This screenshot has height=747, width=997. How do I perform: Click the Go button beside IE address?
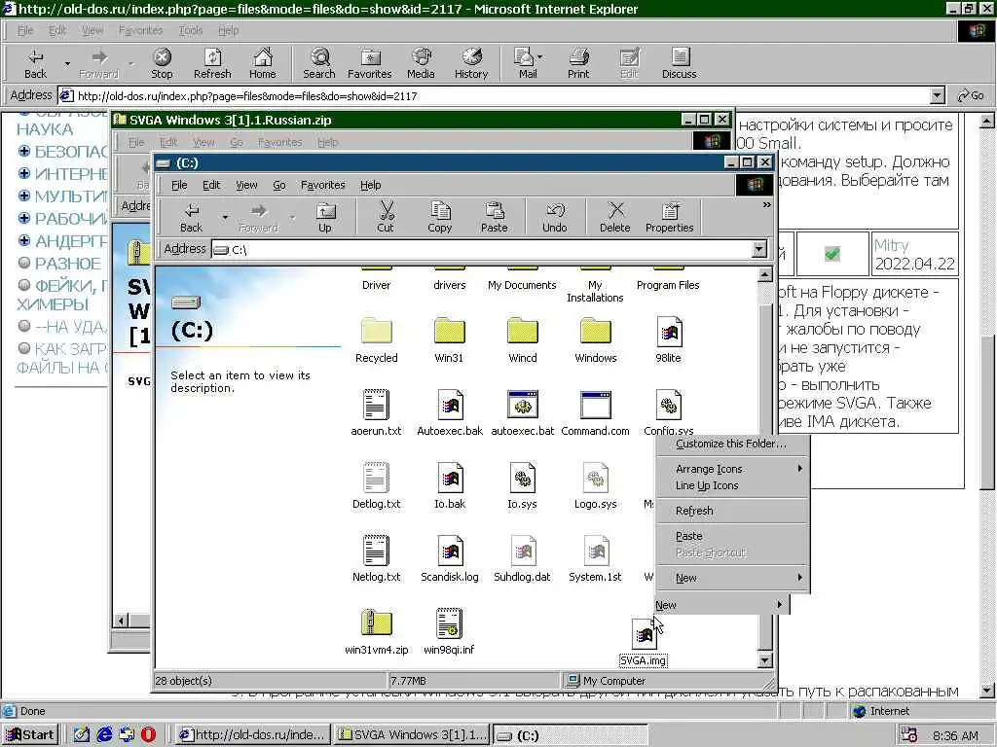click(x=971, y=96)
